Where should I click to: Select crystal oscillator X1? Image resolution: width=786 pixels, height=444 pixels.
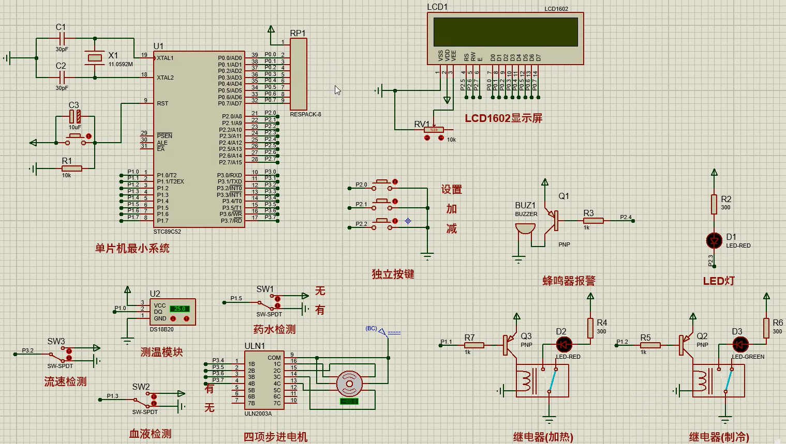point(95,58)
